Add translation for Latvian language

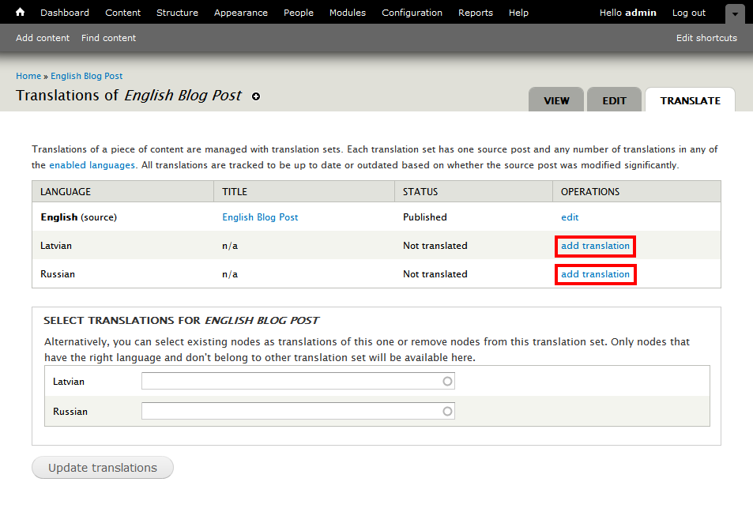(595, 246)
